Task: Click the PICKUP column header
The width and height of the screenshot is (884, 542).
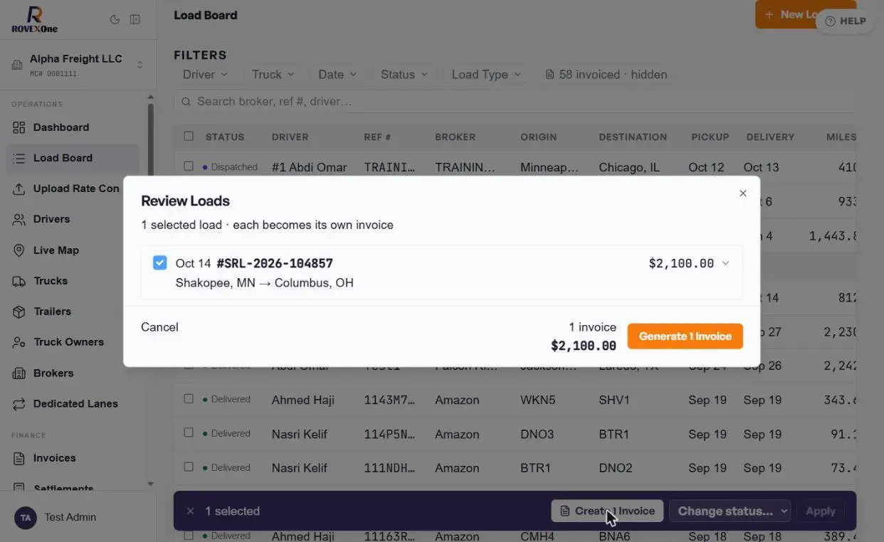Action: [710, 137]
